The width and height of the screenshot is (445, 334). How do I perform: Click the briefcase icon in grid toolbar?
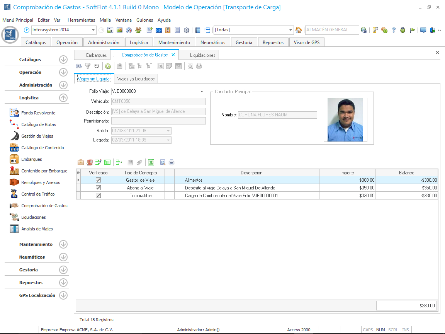pos(81,162)
